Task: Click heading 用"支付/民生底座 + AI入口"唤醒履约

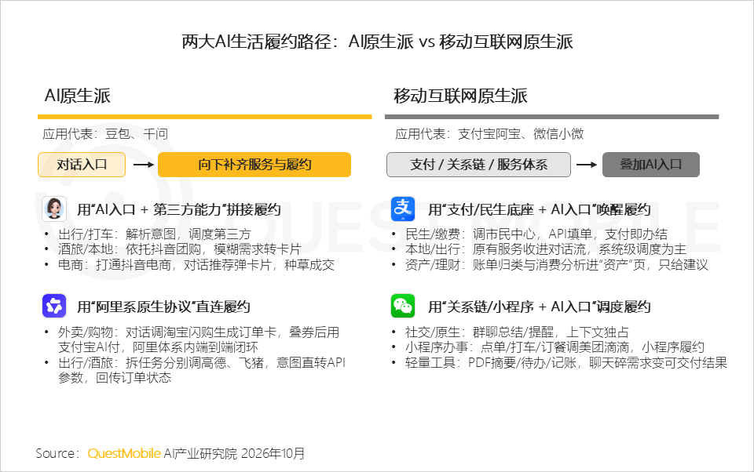Action: coord(539,210)
